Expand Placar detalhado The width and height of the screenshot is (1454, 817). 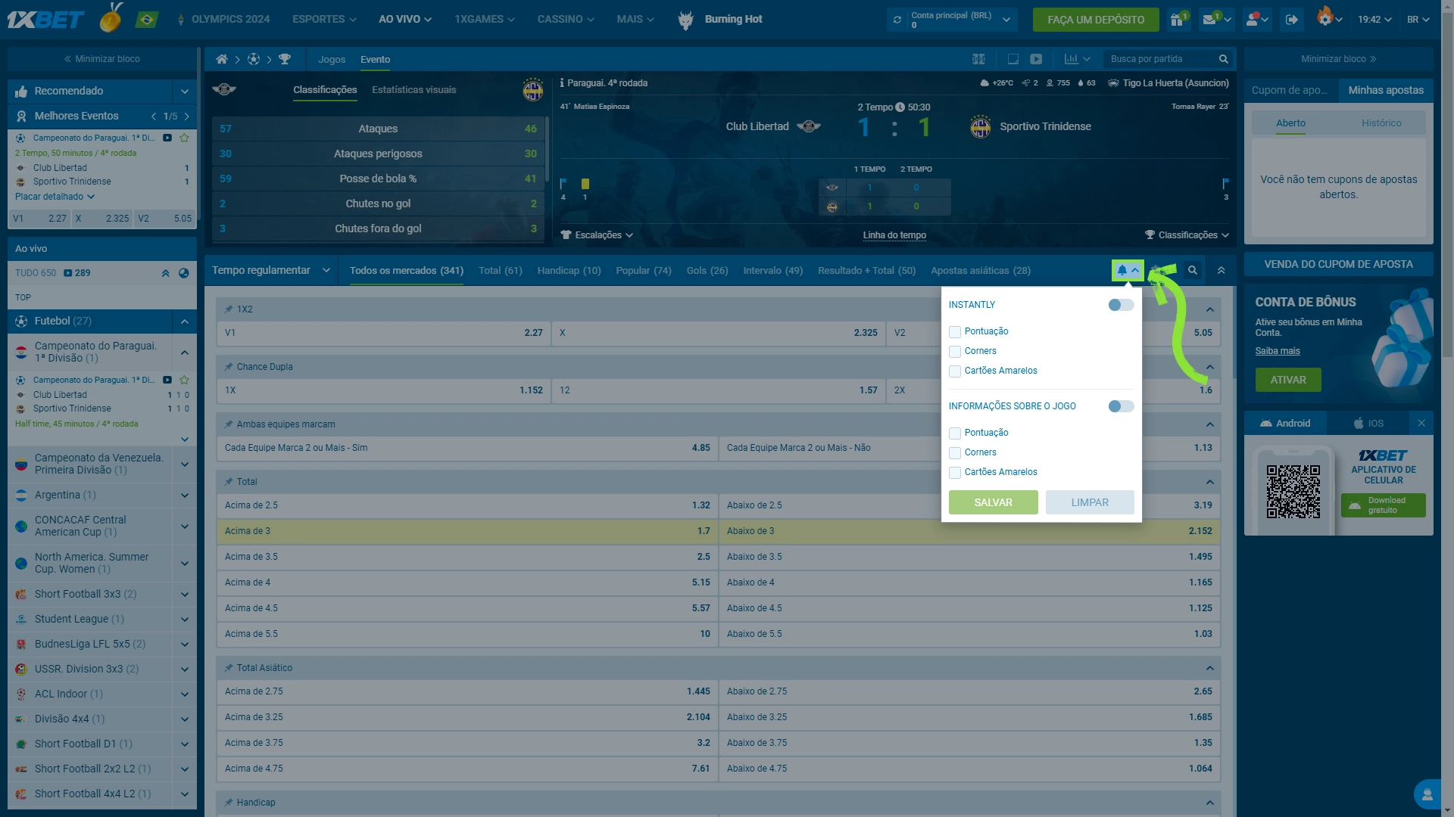(55, 197)
